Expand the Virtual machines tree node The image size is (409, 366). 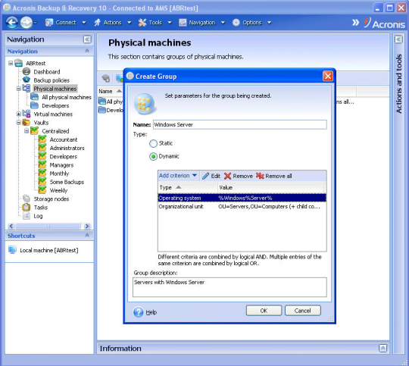(18, 114)
